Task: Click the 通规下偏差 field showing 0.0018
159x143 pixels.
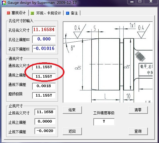Action: click(44, 86)
